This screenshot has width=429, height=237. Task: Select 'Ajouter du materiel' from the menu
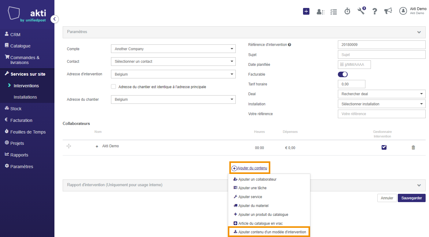(x=269, y=206)
